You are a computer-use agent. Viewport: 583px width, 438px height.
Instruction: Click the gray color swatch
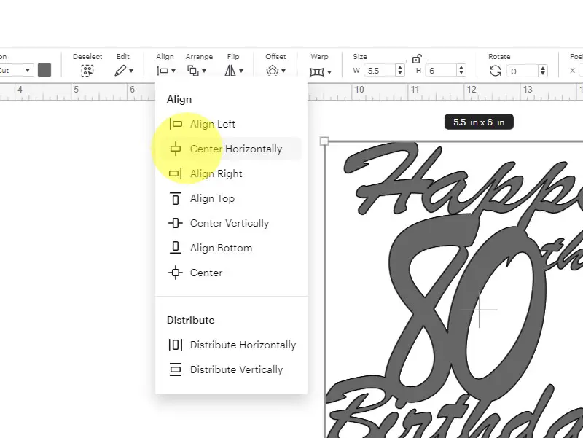[44, 70]
